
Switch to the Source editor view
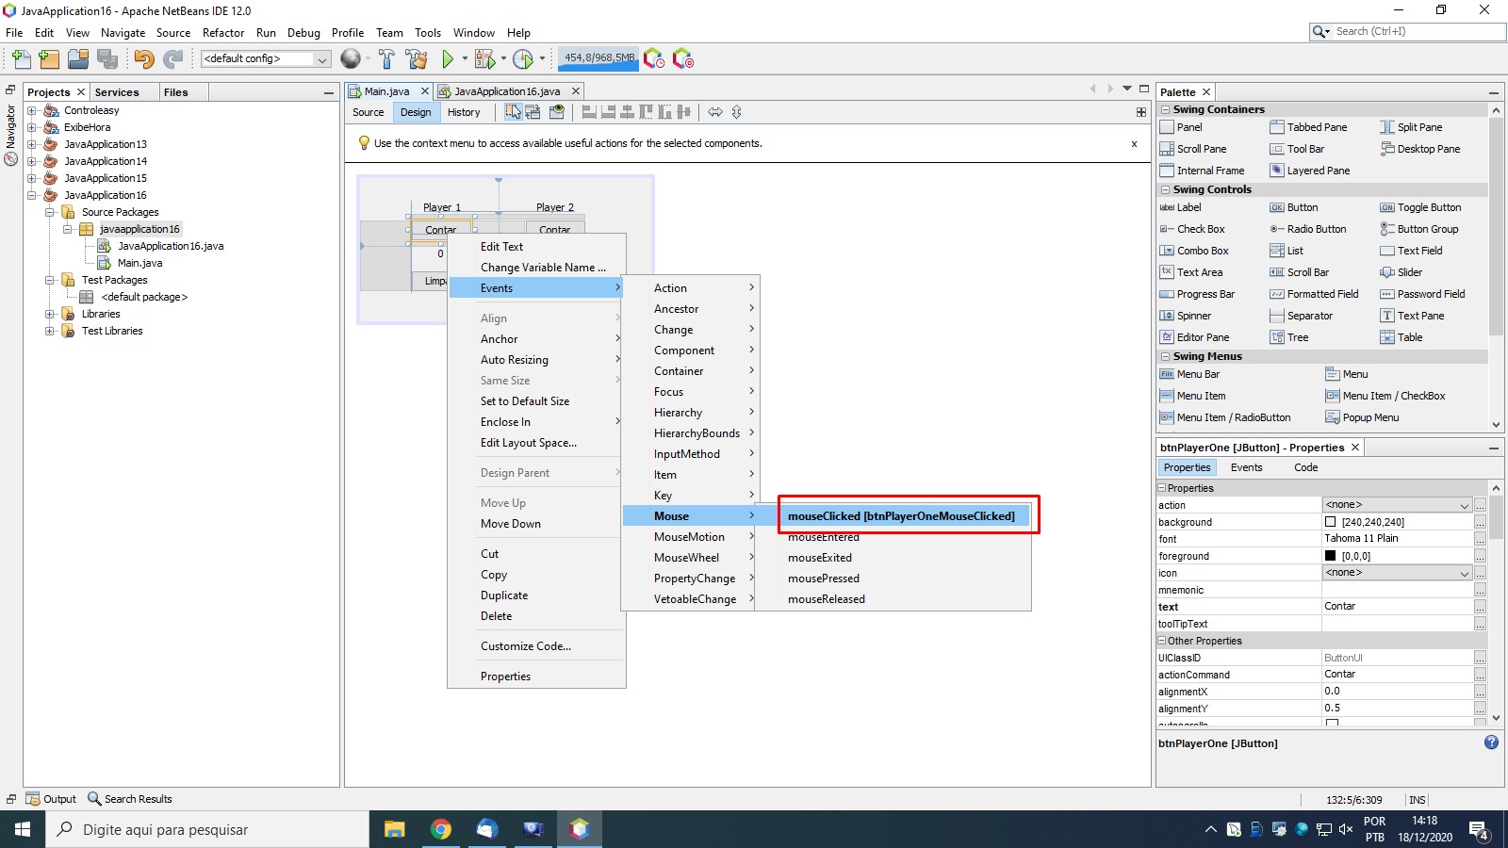click(369, 112)
